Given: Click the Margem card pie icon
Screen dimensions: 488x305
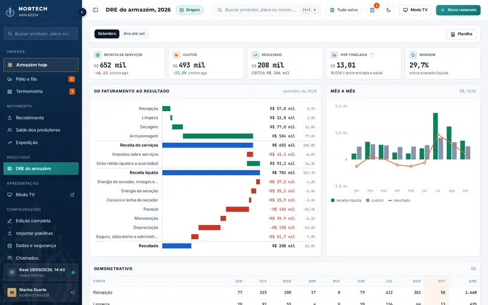Looking at the screenshot, I should click(x=413, y=55).
